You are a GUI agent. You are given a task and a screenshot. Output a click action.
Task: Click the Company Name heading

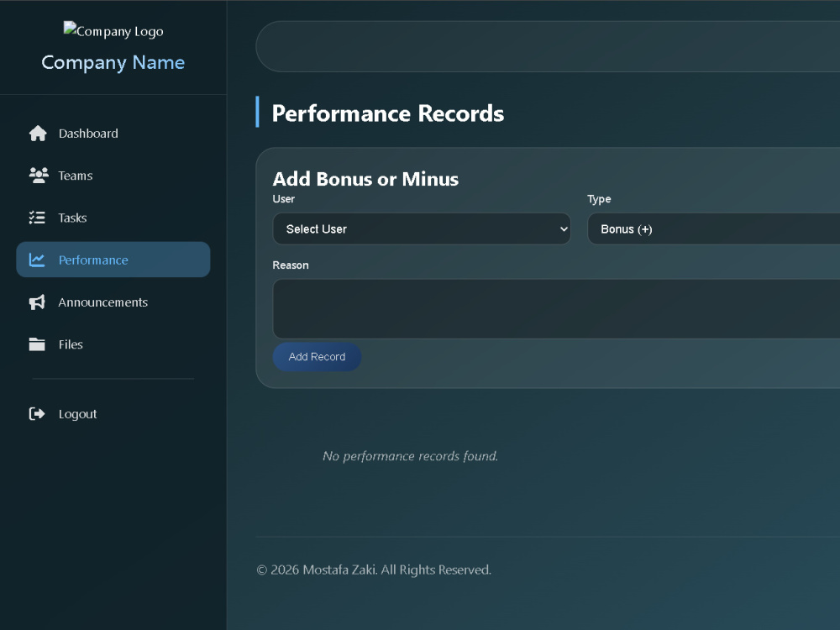[113, 63]
